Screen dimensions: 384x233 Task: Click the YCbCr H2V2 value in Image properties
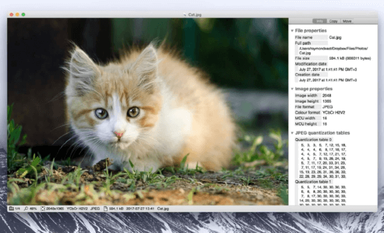pos(334,113)
